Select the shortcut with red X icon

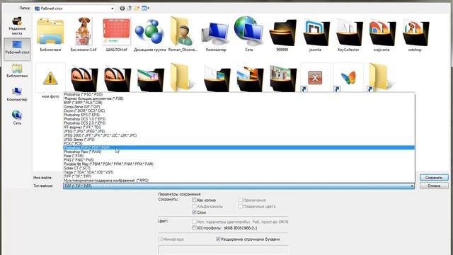315,78
